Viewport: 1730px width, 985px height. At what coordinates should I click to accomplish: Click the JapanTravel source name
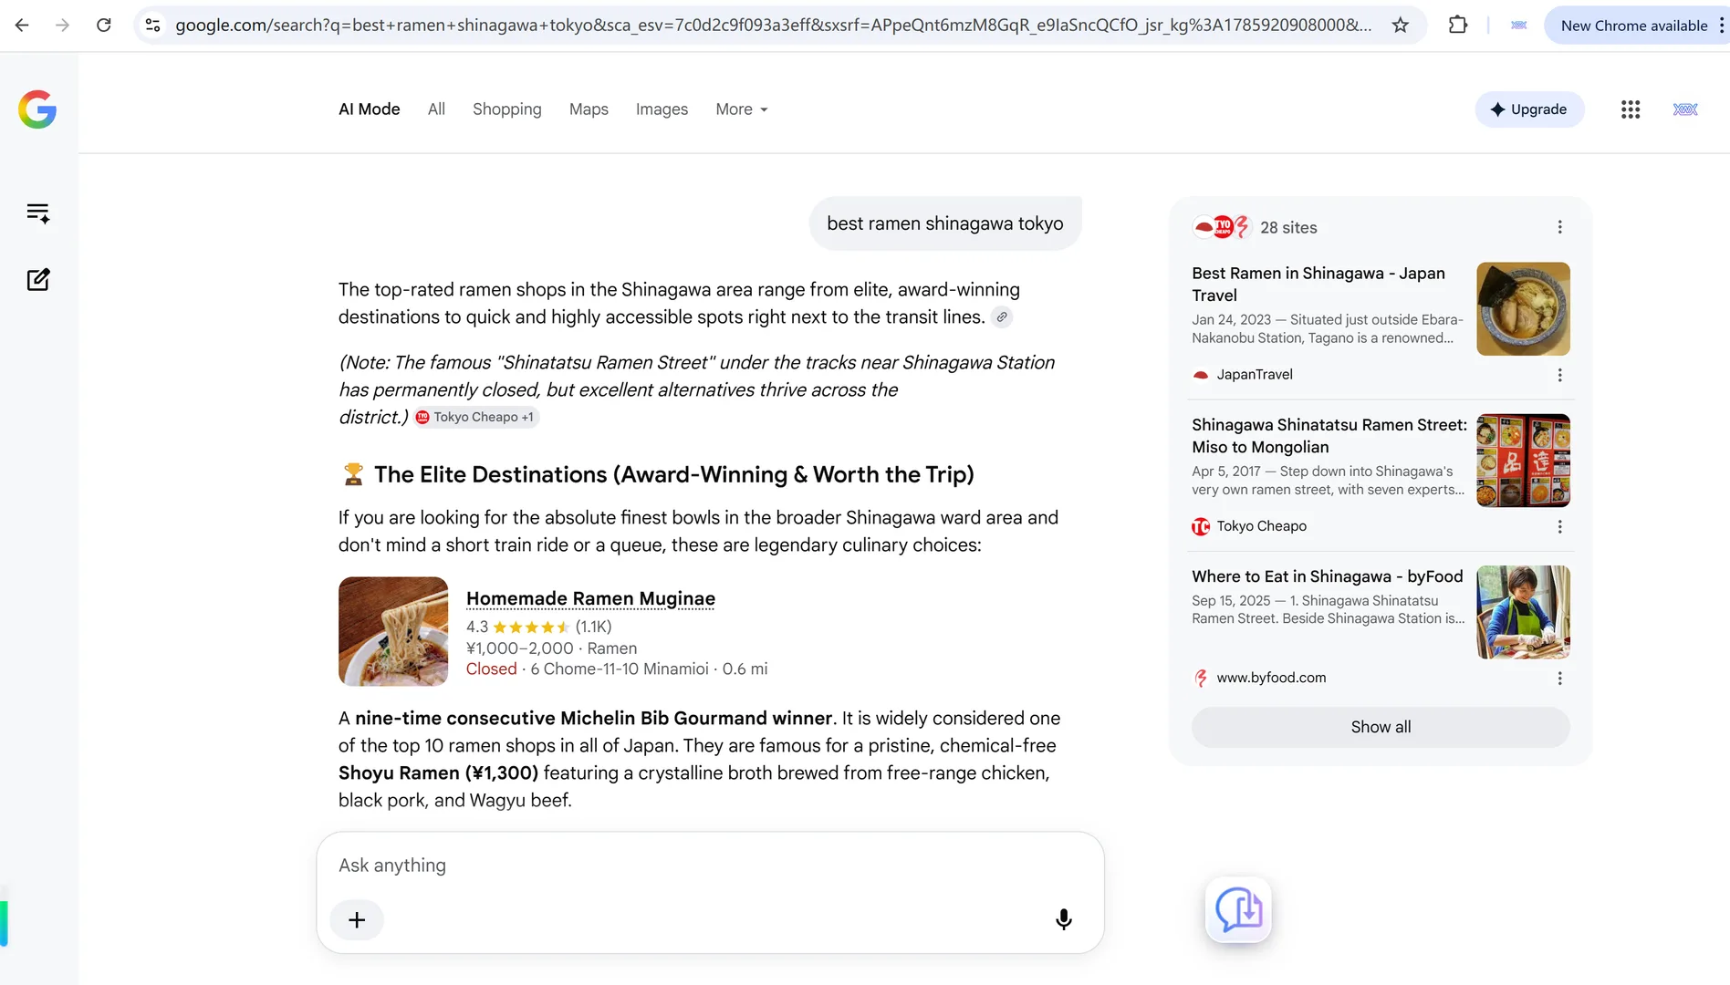pyautogui.click(x=1254, y=375)
